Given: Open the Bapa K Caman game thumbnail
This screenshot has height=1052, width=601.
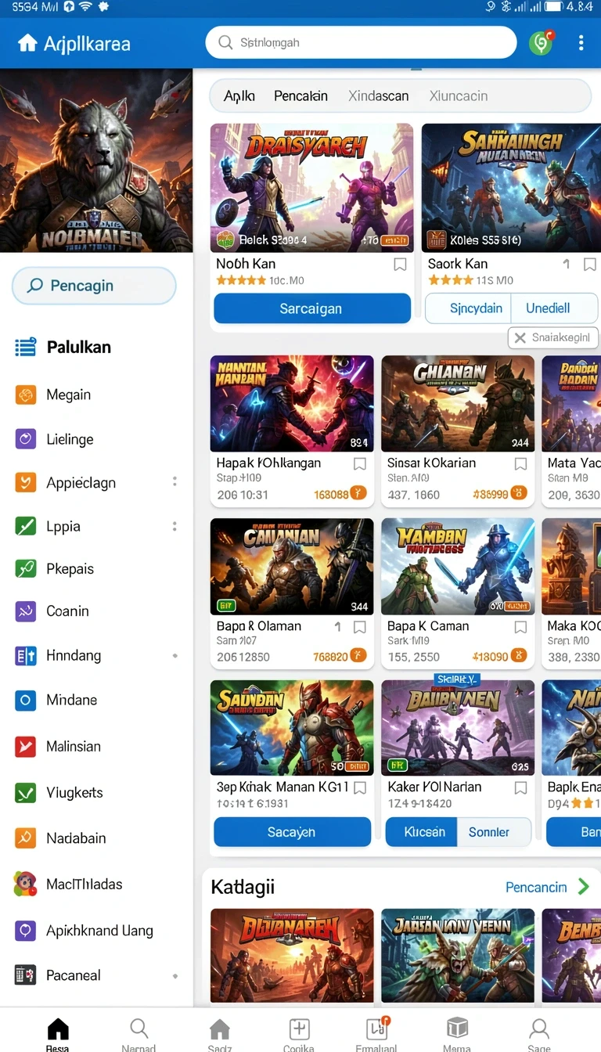Looking at the screenshot, I should (x=458, y=566).
